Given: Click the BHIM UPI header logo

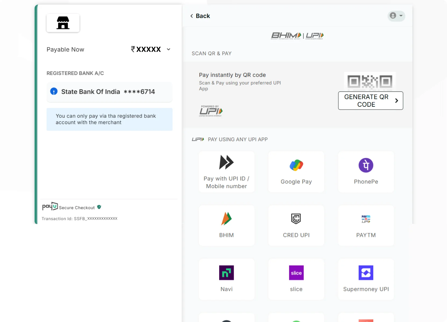Looking at the screenshot, I should tap(297, 36).
